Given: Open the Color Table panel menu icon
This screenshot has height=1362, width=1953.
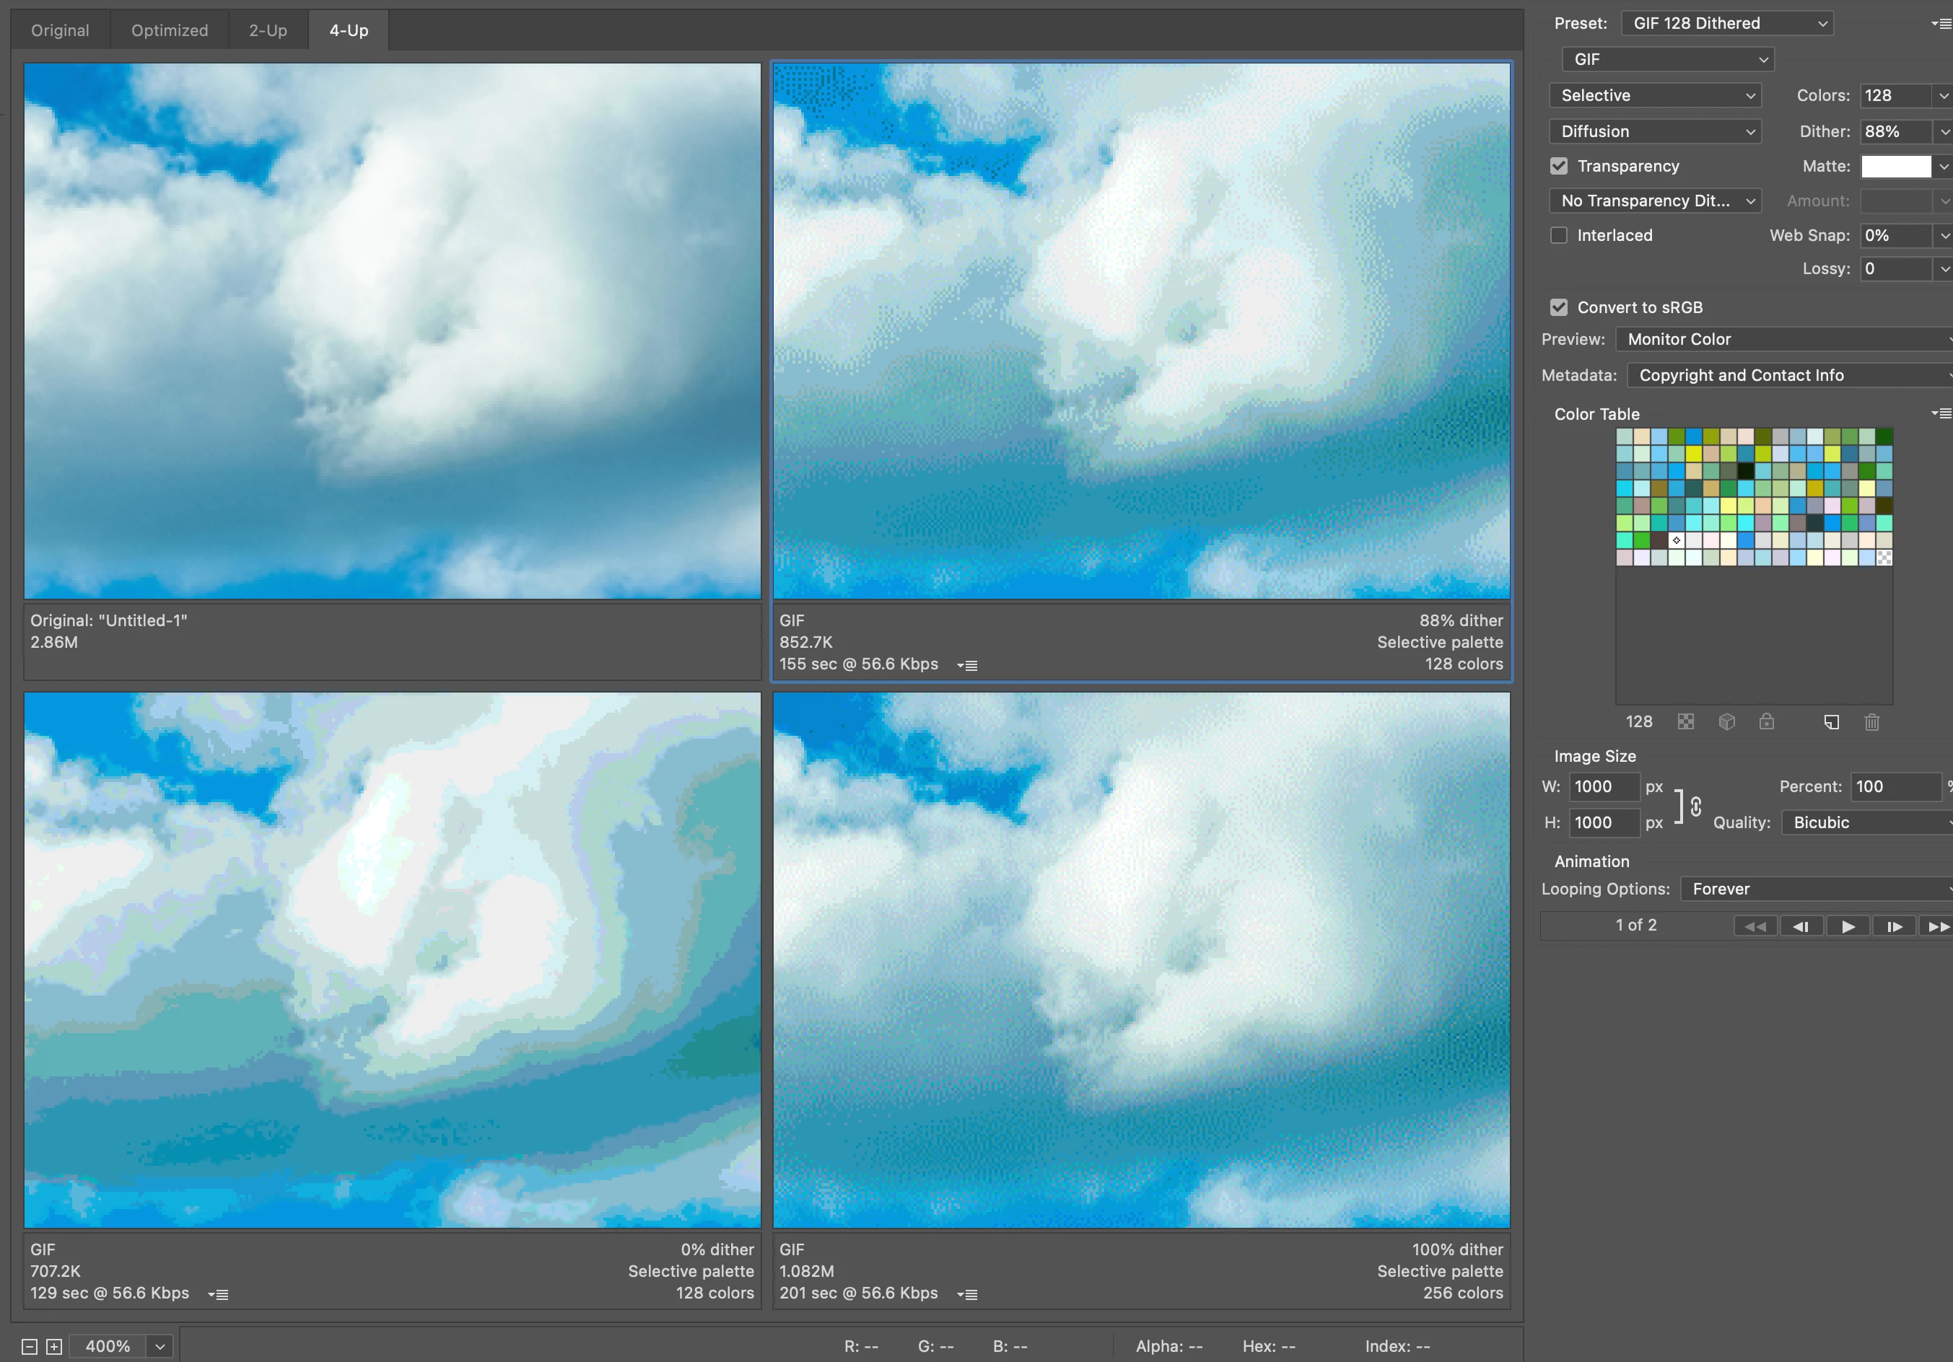Looking at the screenshot, I should click(x=1940, y=413).
